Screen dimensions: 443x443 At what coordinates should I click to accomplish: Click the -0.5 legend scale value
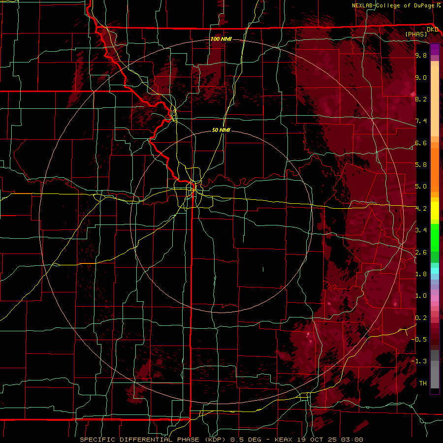(419, 340)
